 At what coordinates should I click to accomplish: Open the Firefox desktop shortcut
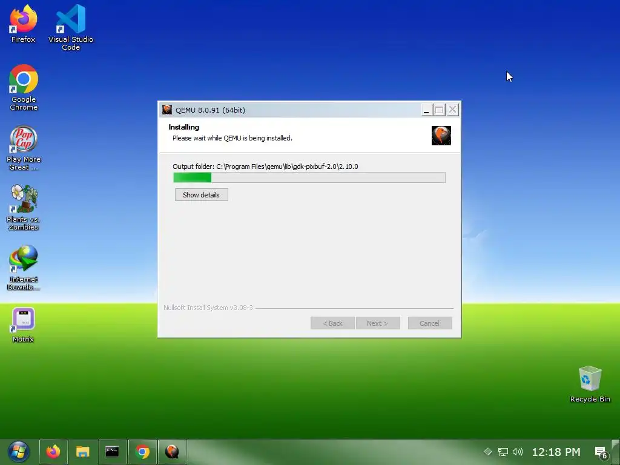24,24
